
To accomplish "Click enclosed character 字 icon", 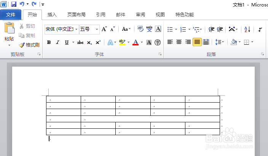I will click(x=158, y=42).
